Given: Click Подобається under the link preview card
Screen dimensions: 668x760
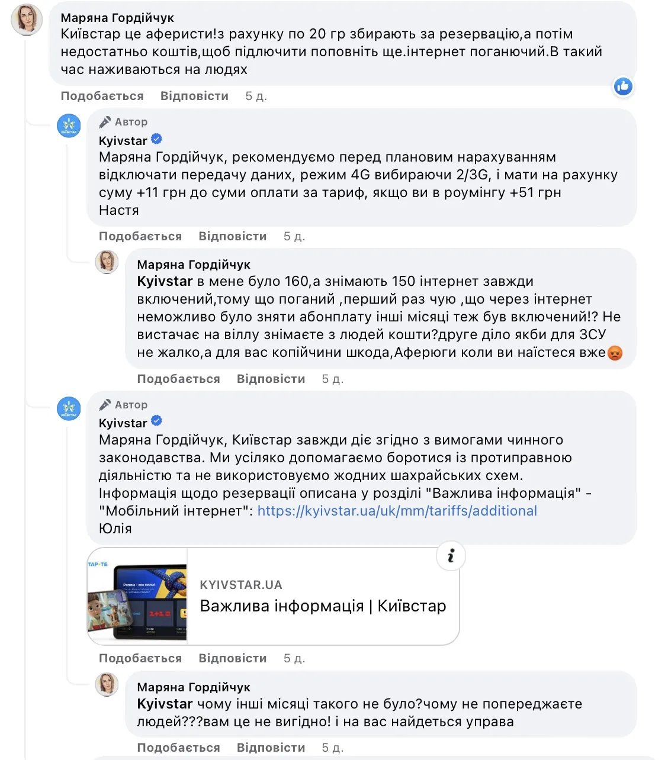Looking at the screenshot, I should coord(140,658).
